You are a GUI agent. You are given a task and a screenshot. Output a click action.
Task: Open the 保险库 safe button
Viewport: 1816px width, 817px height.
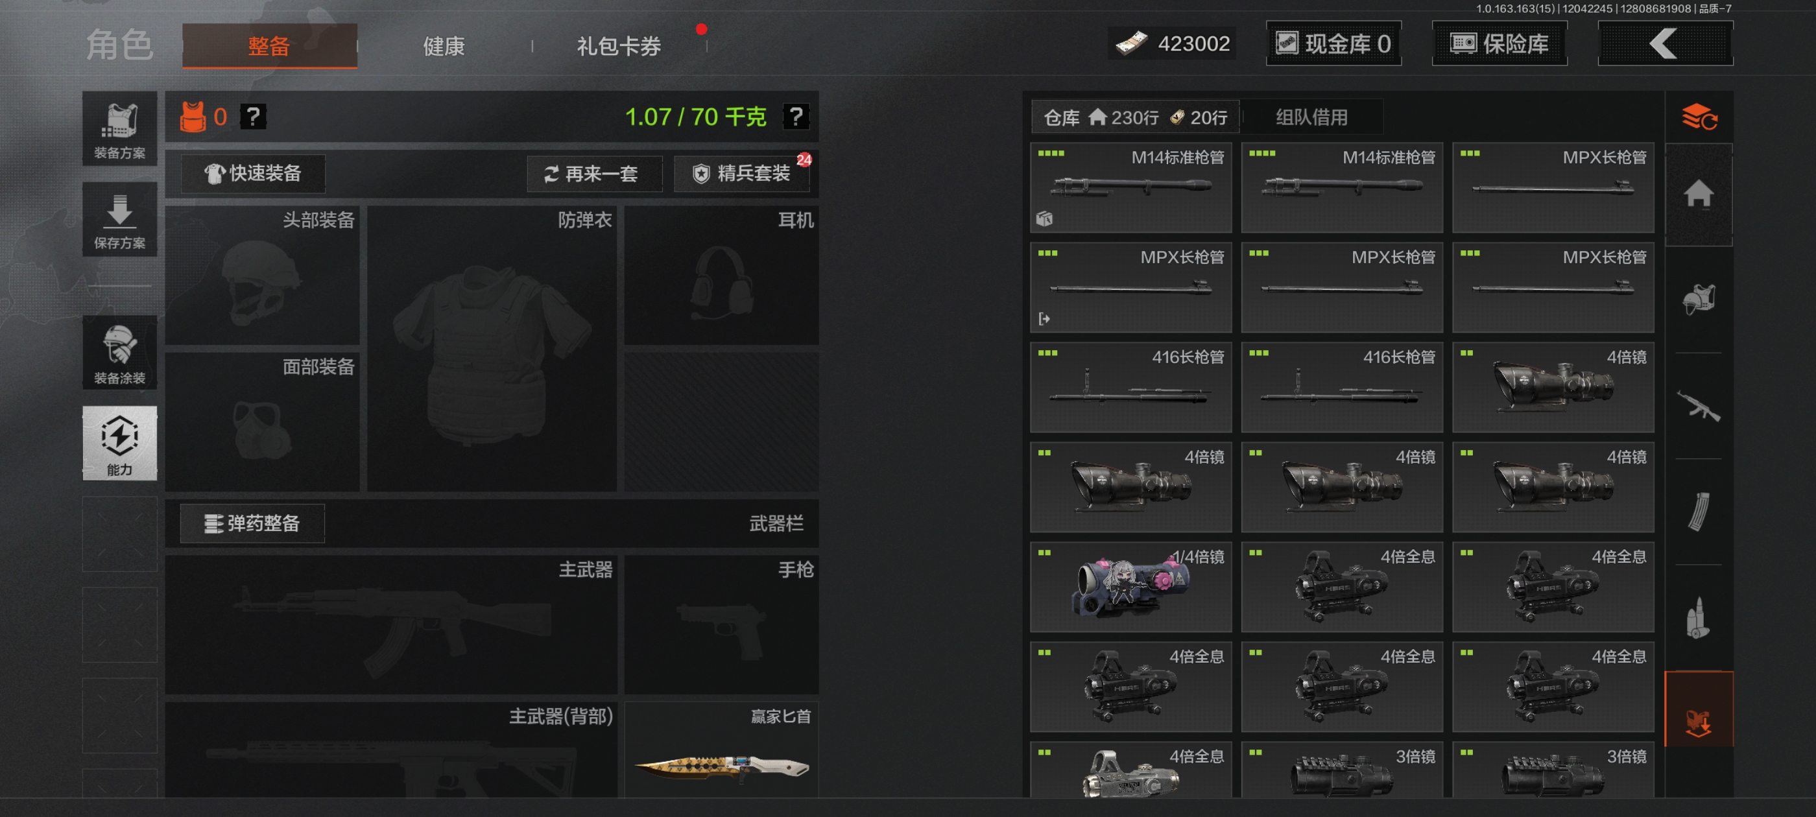pyautogui.click(x=1499, y=43)
